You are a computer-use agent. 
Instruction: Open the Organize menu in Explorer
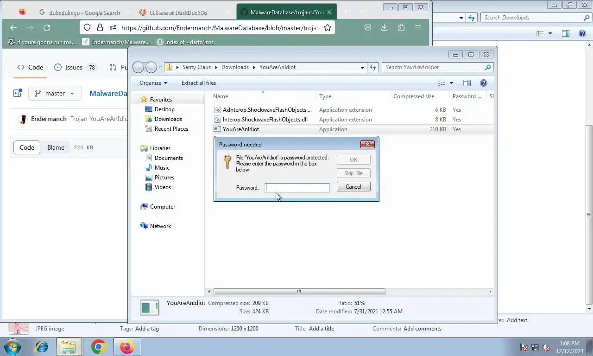153,83
